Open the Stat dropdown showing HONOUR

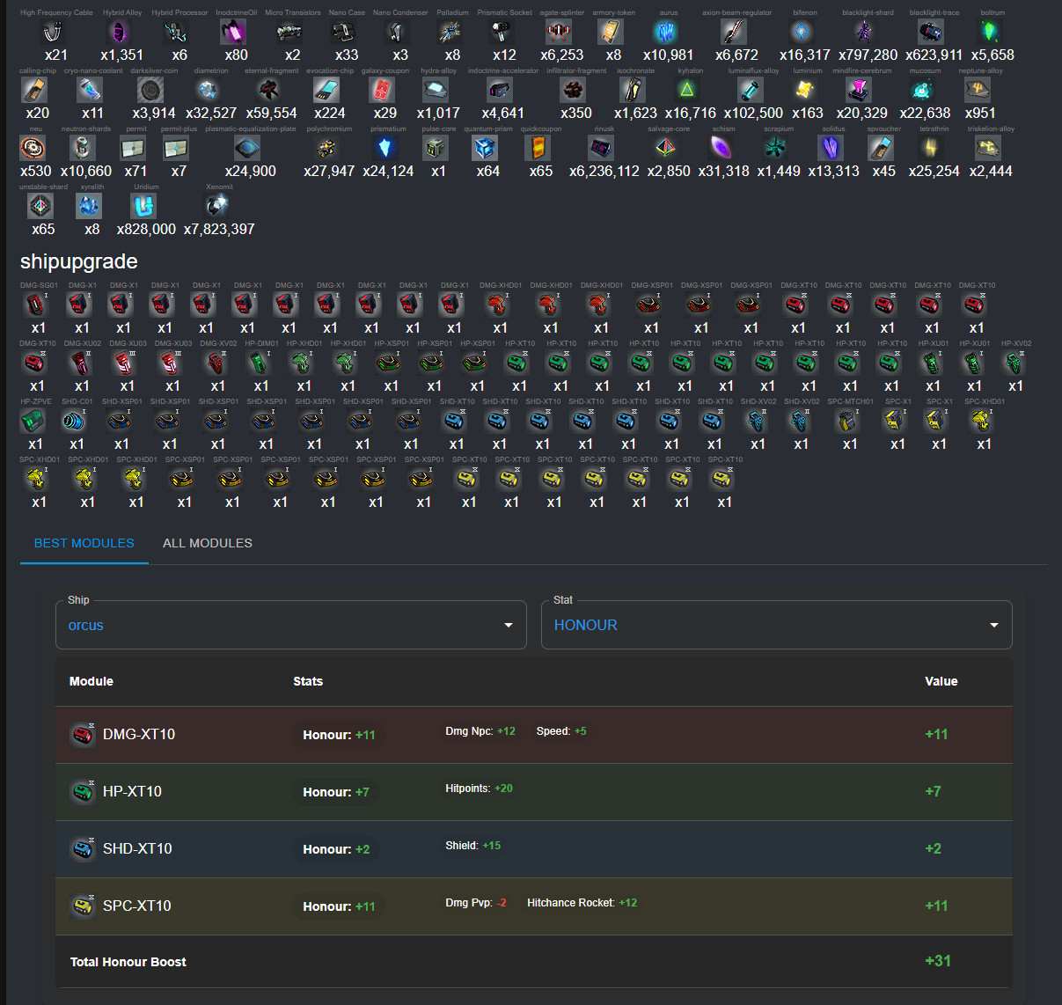click(x=777, y=625)
